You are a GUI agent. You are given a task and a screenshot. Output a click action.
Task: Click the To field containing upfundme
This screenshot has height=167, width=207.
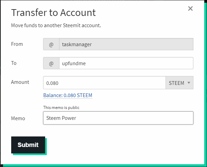point(126,63)
